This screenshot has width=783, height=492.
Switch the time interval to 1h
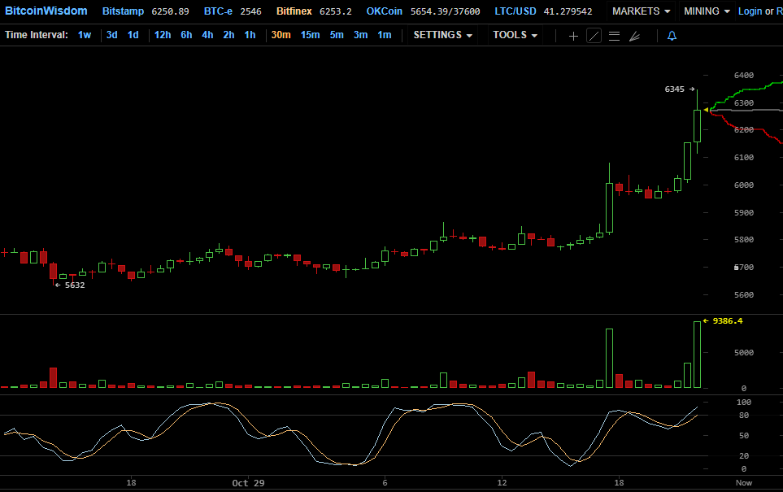point(250,35)
